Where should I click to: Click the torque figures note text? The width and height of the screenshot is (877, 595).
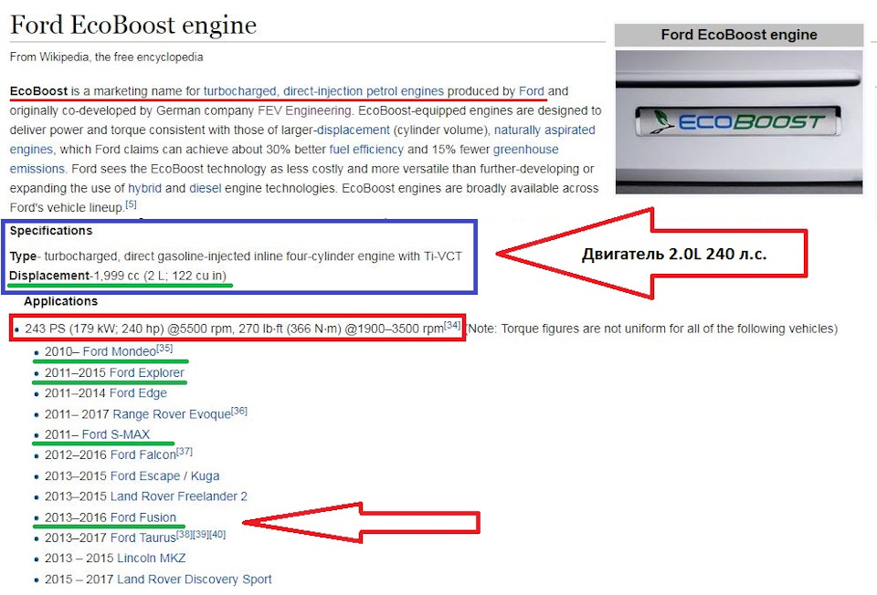652,329
